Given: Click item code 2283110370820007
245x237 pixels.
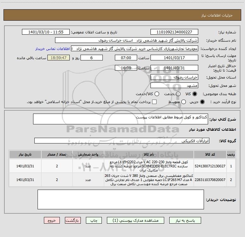Looking at the screenshot, I should (x=210, y=180).
